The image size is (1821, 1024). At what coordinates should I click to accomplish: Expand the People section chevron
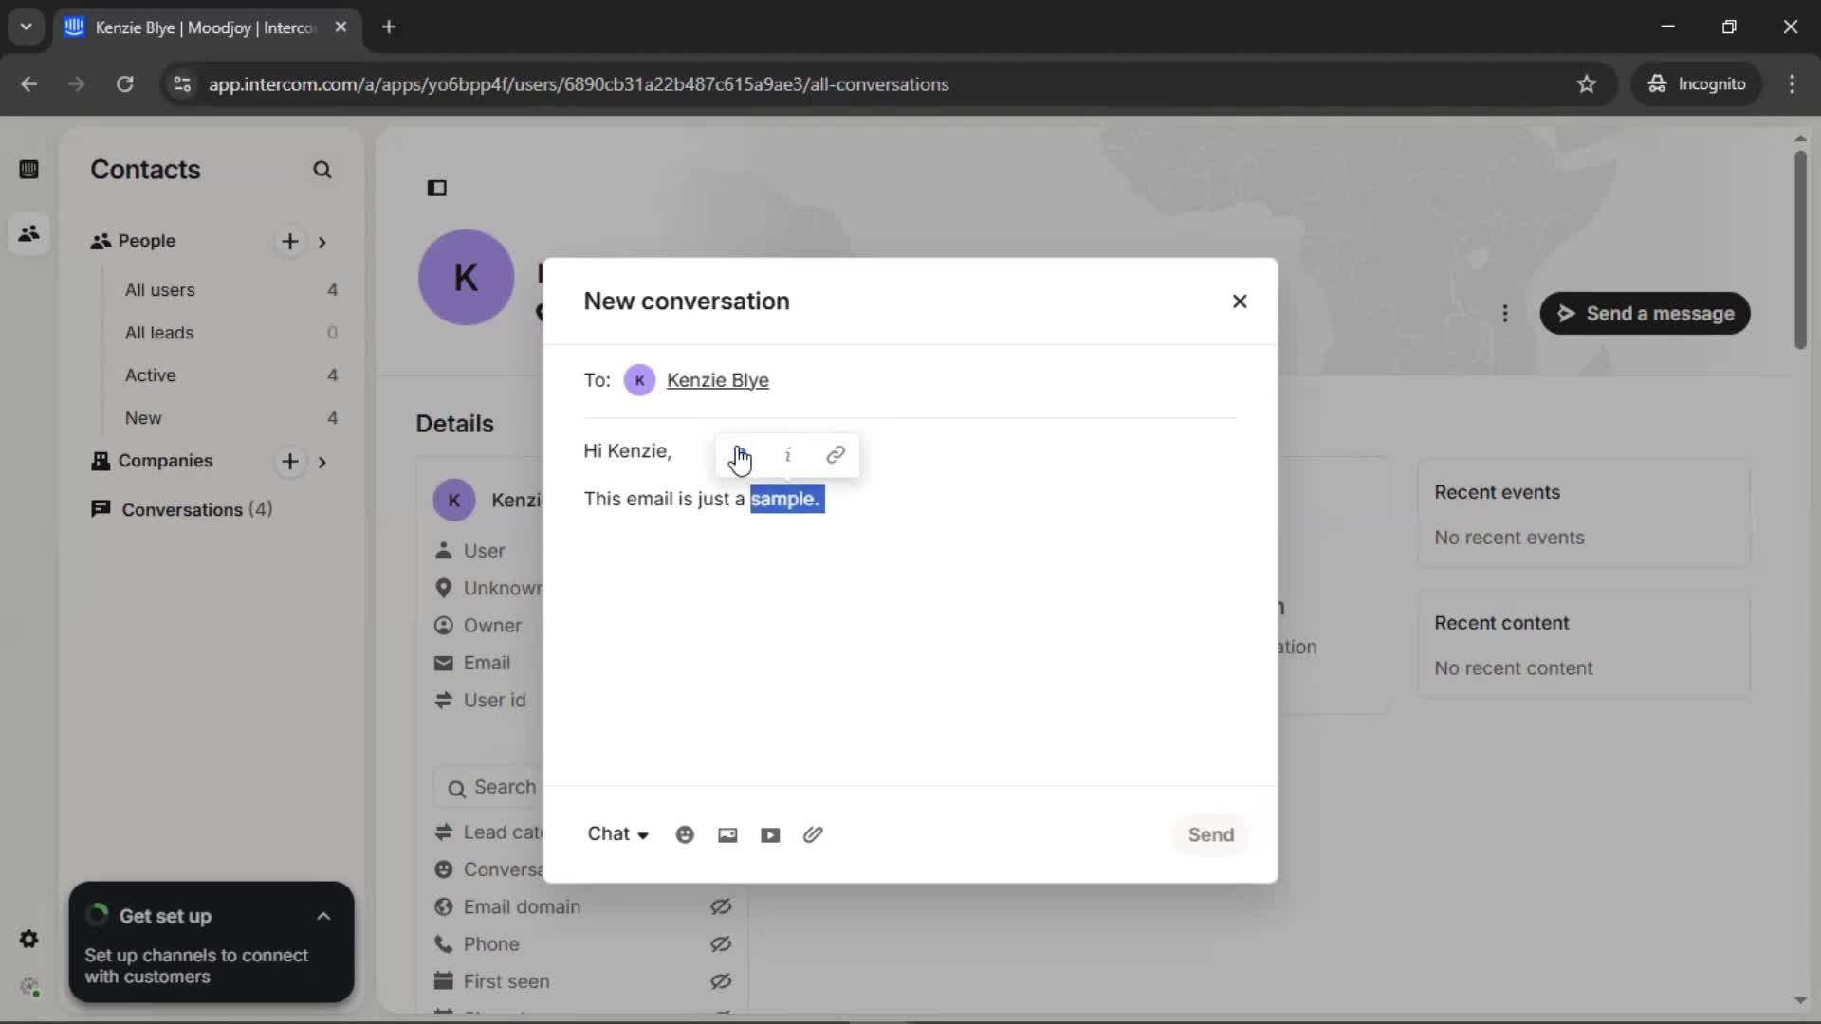tap(322, 242)
